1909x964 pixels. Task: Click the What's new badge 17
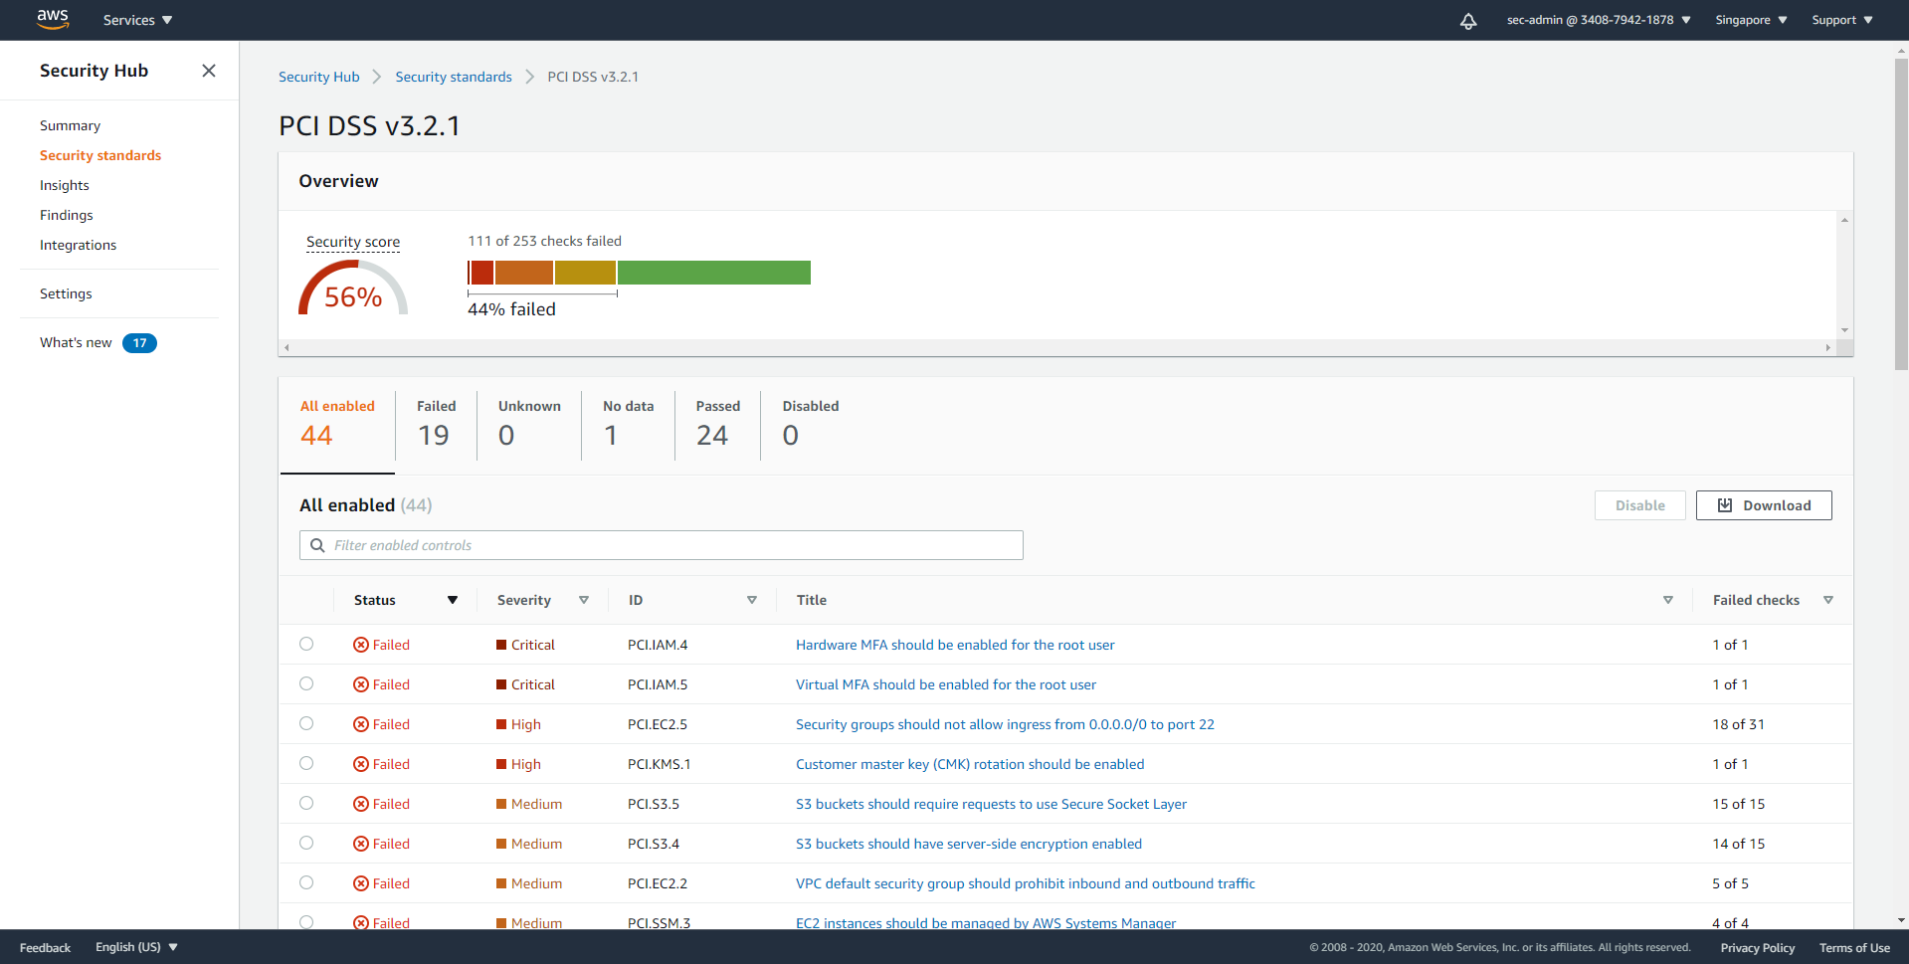139,343
